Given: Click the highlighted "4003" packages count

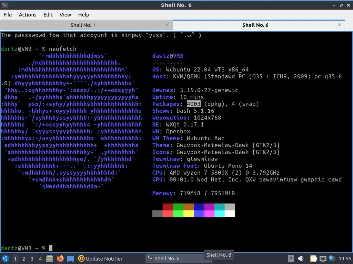Looking at the screenshot, I should pos(194,104).
